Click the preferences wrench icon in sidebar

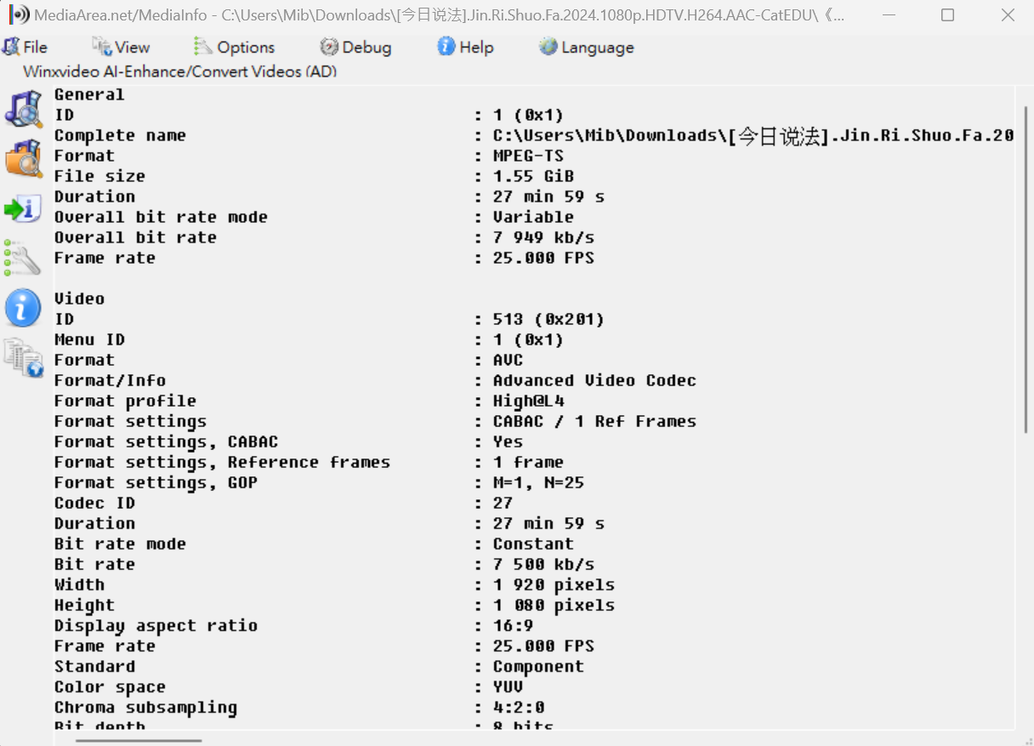(23, 259)
